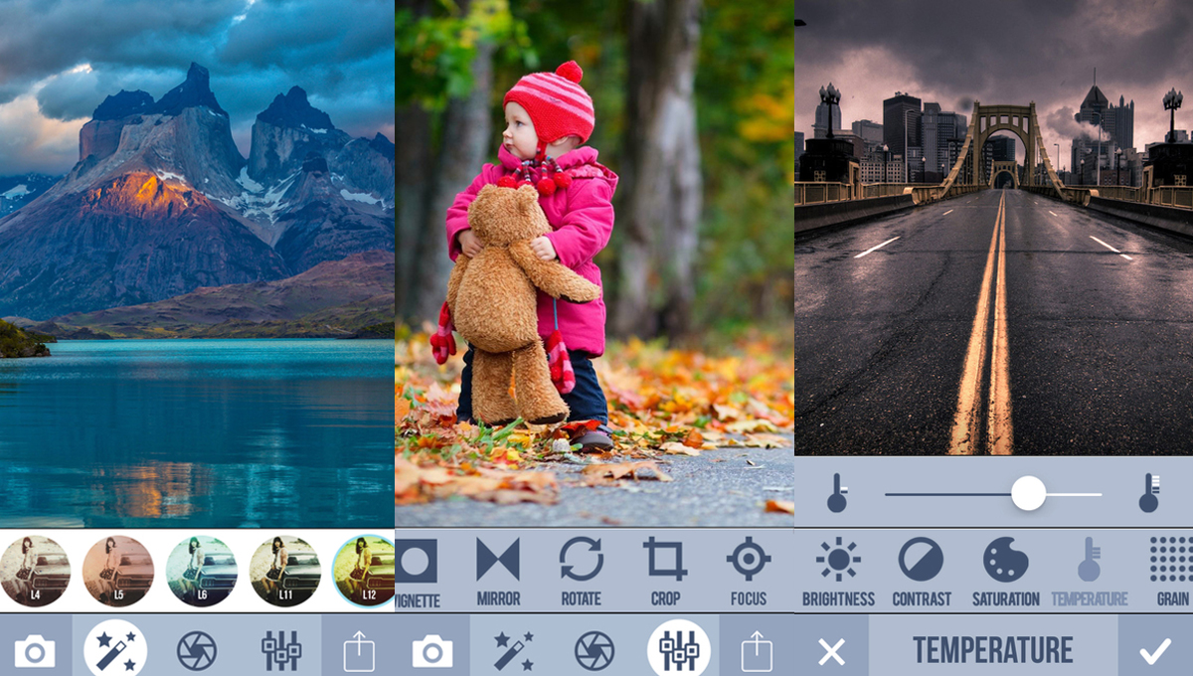1193x676 pixels.
Task: Open the Crop tool
Action: tap(665, 570)
